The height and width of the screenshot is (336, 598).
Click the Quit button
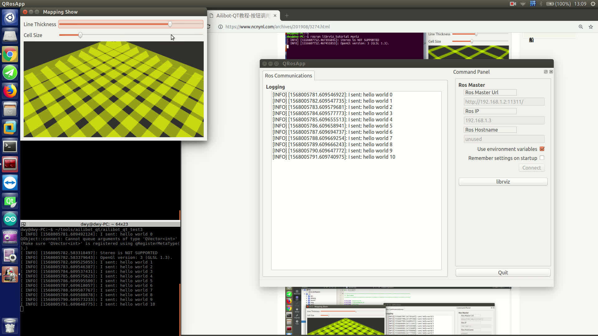503,273
